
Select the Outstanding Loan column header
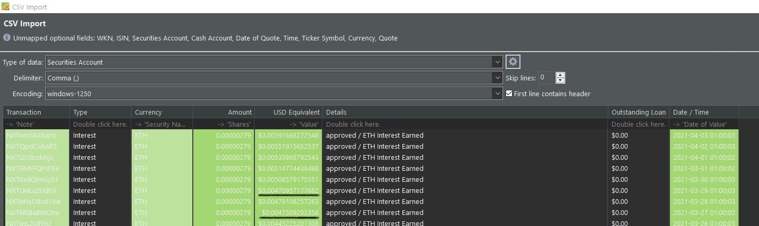point(639,112)
